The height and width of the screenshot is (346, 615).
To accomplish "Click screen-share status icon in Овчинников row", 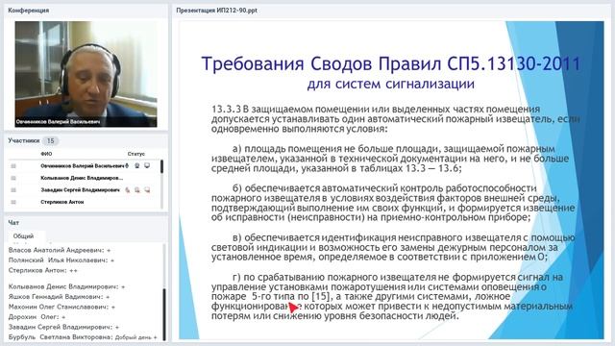I will 147,166.
